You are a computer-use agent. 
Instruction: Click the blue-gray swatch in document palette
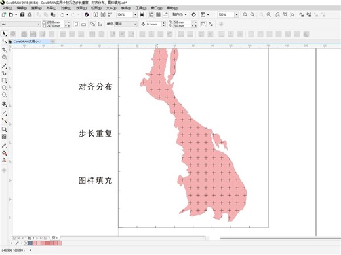click(x=30, y=243)
